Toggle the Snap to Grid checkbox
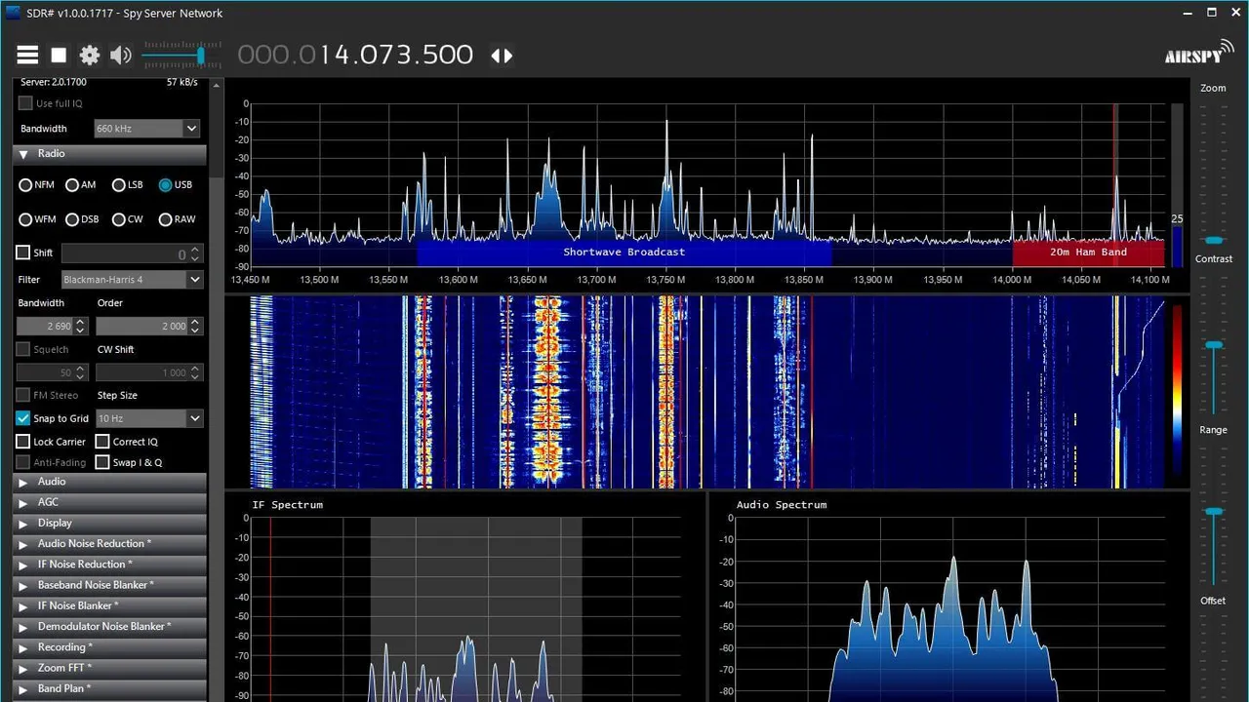Viewport: 1249px width, 702px height. [x=23, y=418]
